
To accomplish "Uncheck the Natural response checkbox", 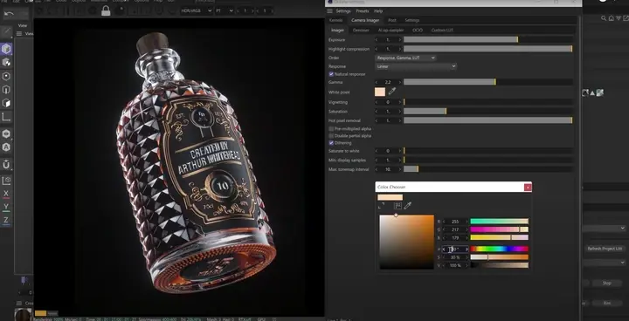I will (331, 74).
